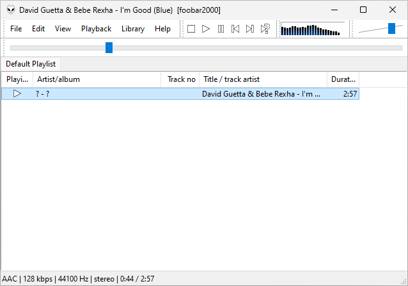This screenshot has width=408, height=286.
Task: Open the File menu
Action: (x=16, y=29)
